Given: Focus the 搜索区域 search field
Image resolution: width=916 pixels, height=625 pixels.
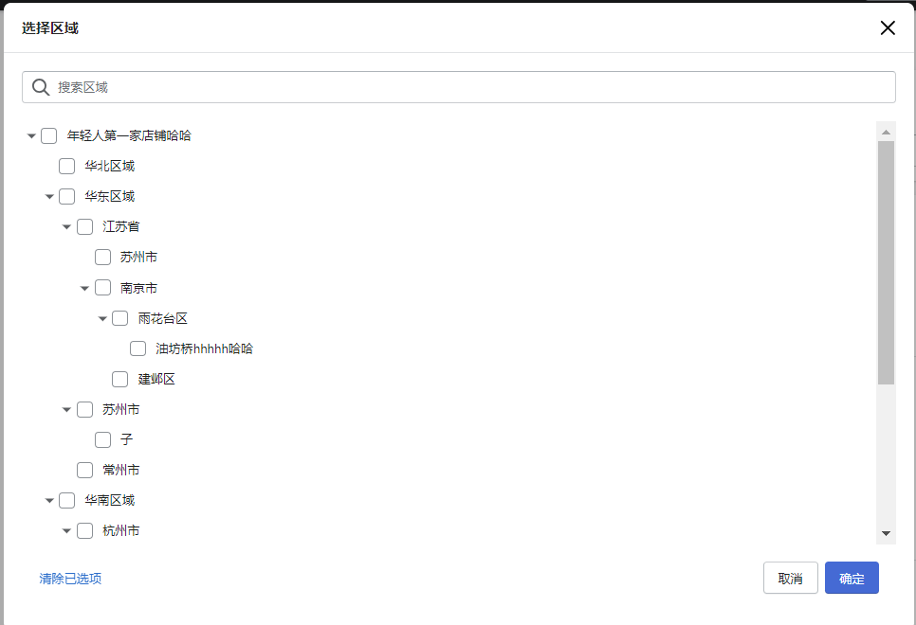Looking at the screenshot, I should [459, 87].
